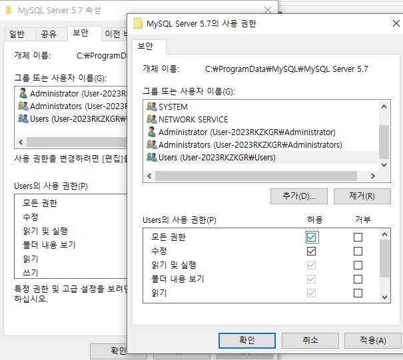403x360 pixels.
Task: Click down arrow of permissions list scrollbar
Action: (x=384, y=297)
